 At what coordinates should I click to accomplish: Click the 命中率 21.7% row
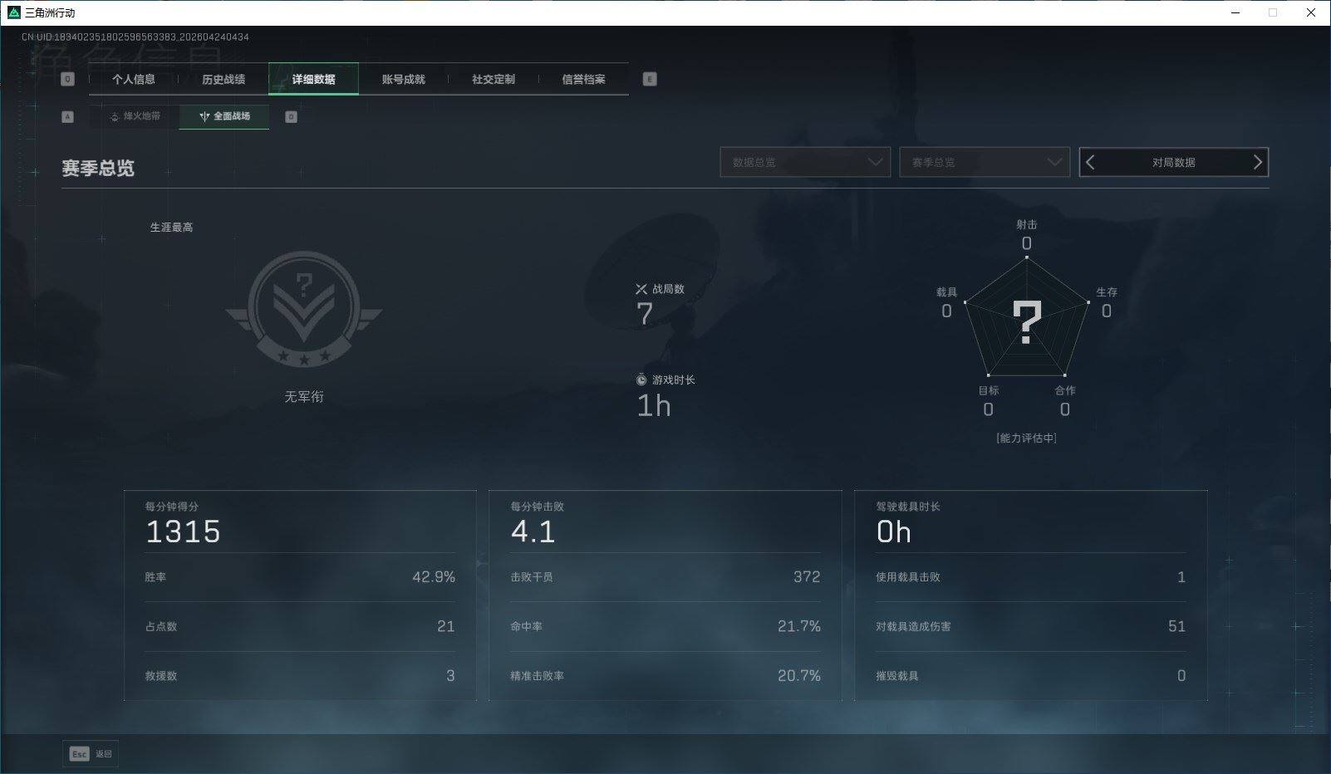(665, 626)
